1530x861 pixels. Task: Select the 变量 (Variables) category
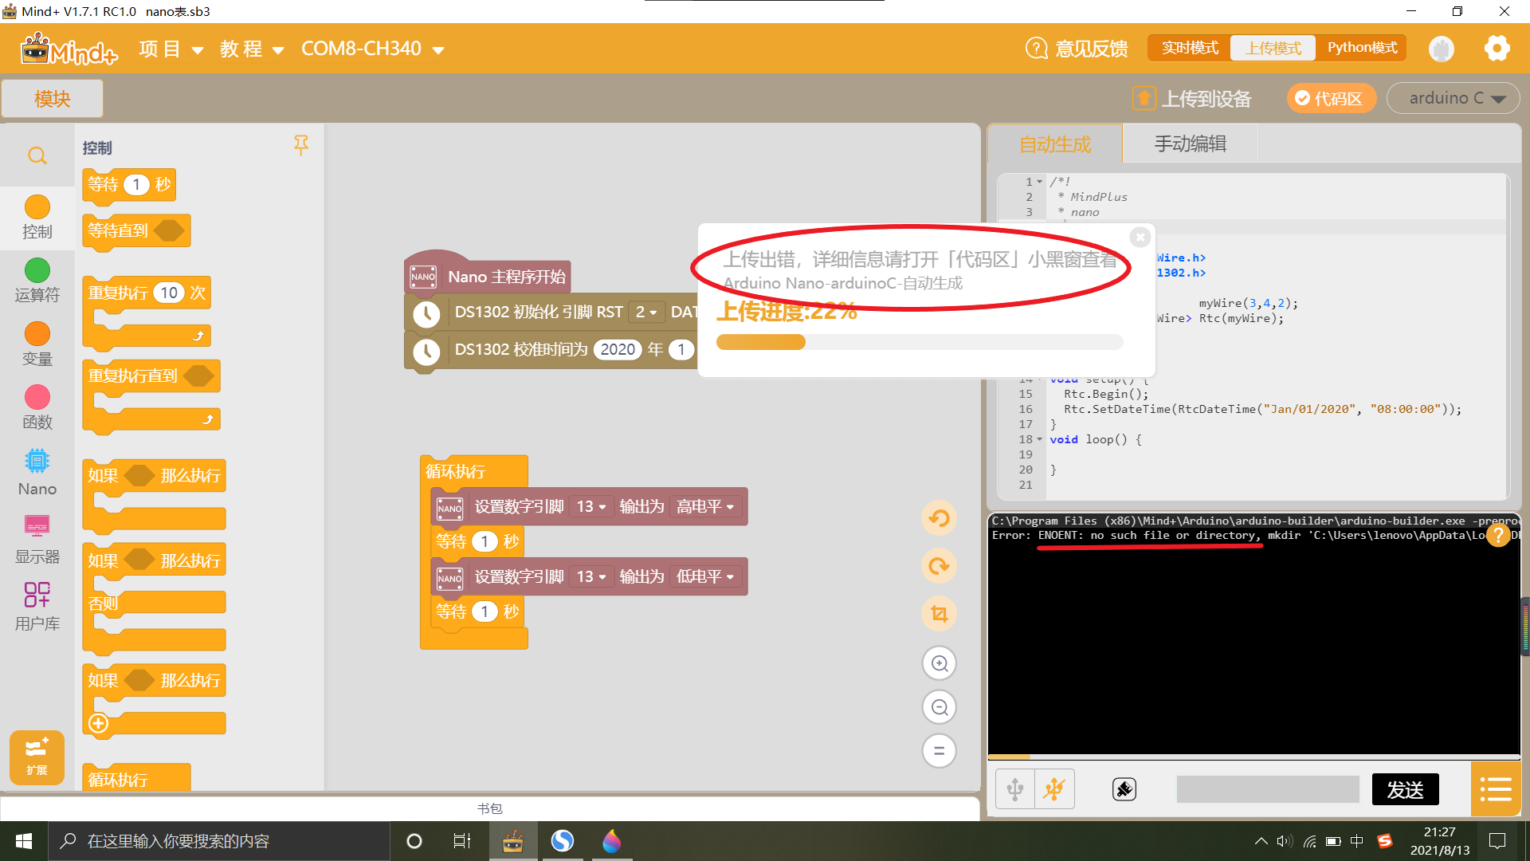(37, 344)
